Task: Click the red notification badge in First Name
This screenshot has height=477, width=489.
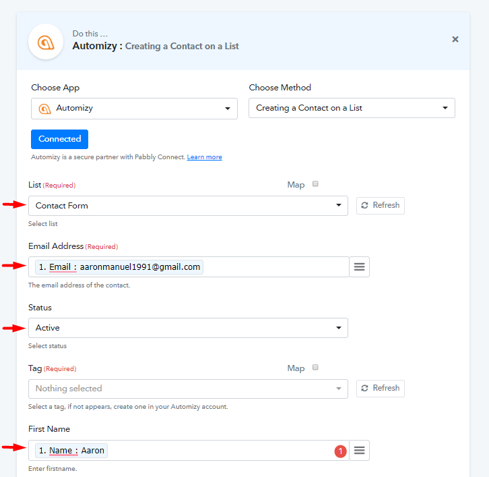Action: coord(341,451)
